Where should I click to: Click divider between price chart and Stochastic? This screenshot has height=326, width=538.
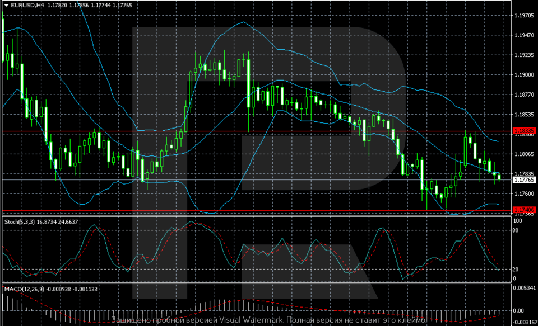[252, 216]
